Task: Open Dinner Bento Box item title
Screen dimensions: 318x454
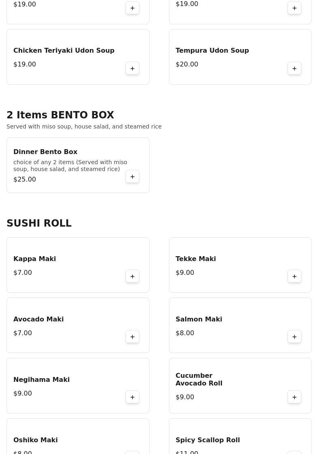Action: point(45,152)
